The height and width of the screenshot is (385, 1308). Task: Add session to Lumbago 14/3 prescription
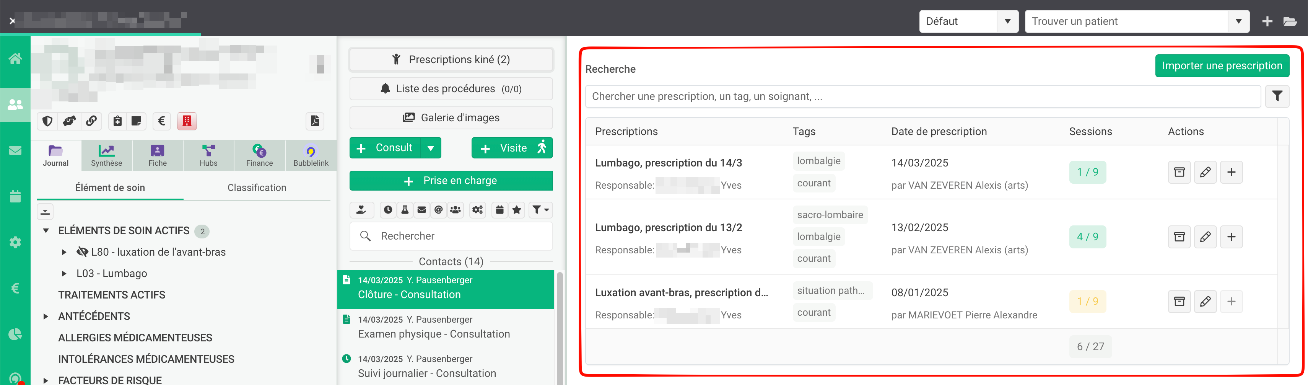[1231, 172]
